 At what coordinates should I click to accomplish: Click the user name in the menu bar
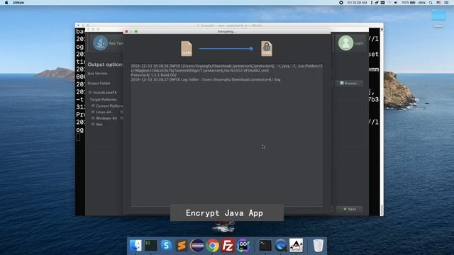421,2
